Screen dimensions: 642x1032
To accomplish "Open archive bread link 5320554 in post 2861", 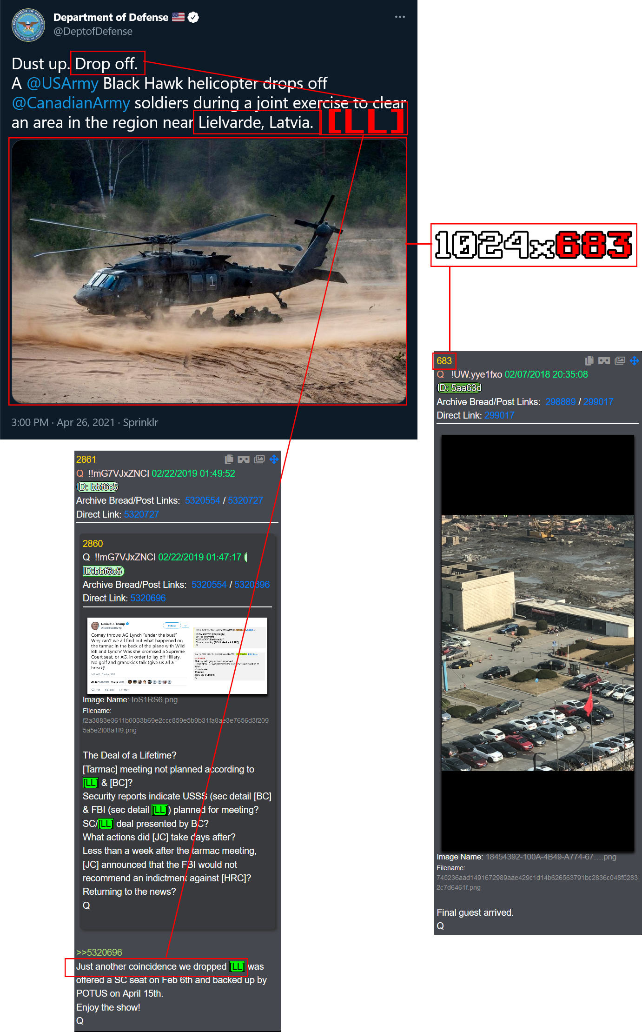I will [202, 500].
